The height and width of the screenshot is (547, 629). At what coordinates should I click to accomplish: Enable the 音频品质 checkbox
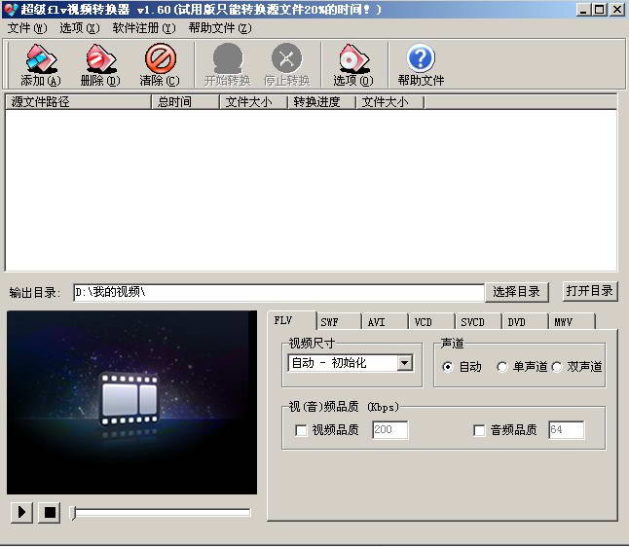pos(479,430)
